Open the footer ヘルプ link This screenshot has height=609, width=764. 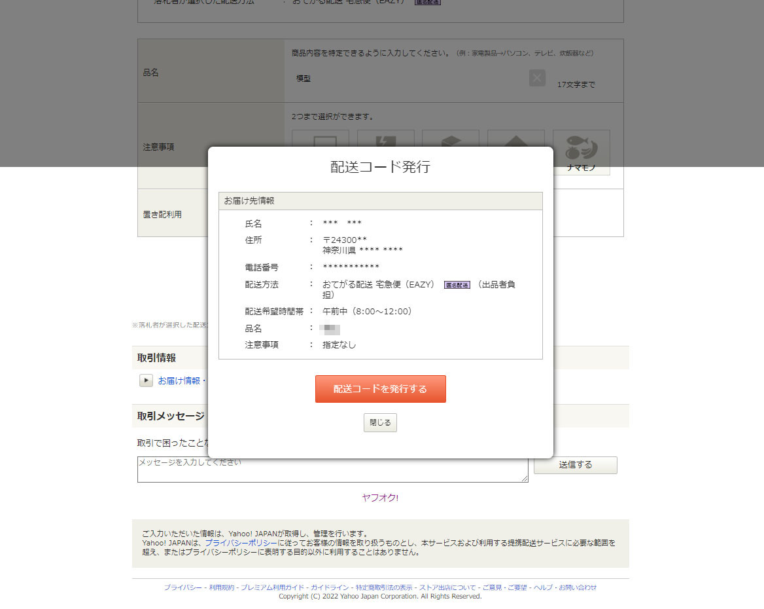coord(543,587)
